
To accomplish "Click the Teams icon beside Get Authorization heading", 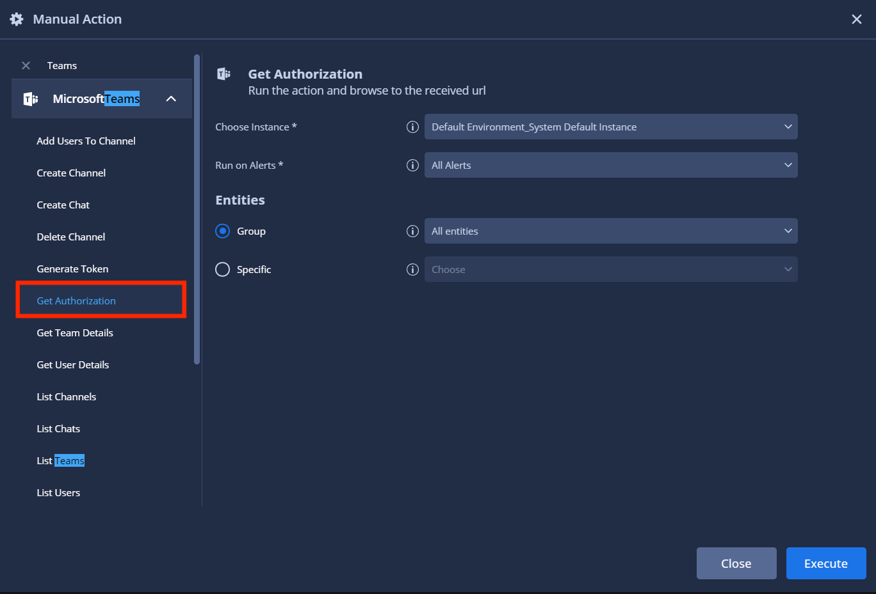I will 223,74.
